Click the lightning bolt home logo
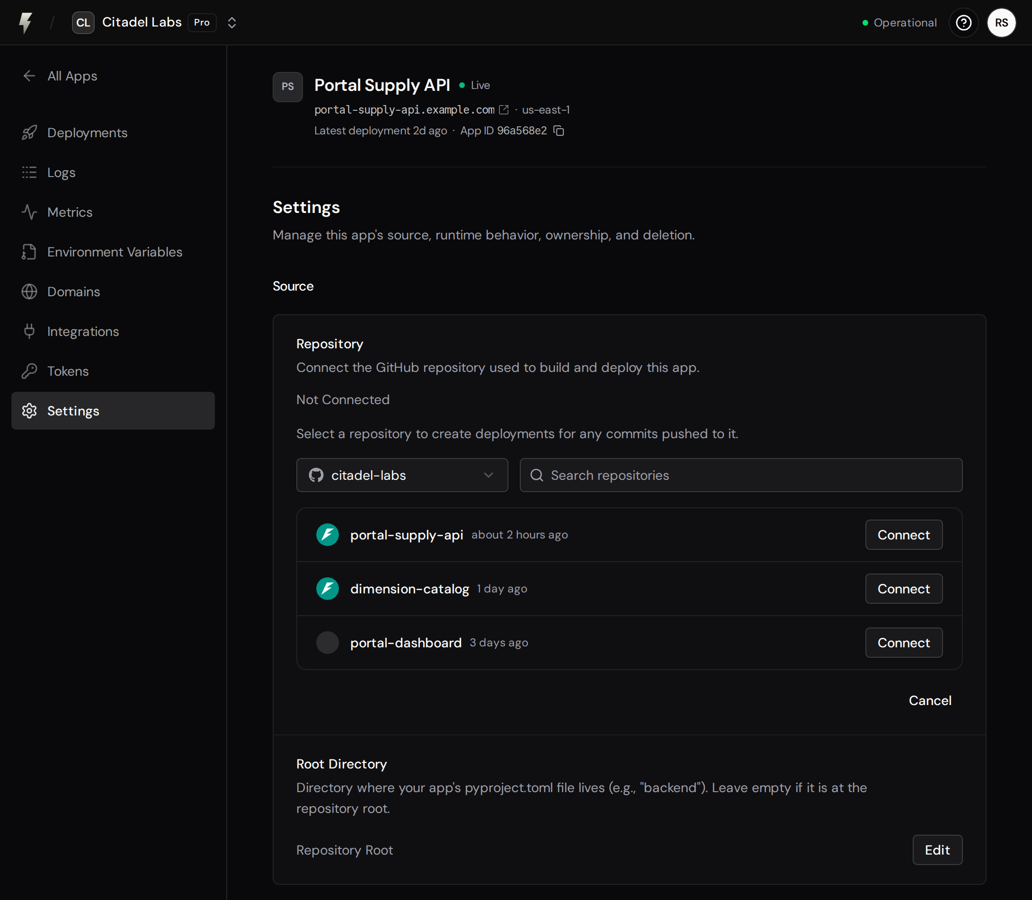 pos(26,23)
